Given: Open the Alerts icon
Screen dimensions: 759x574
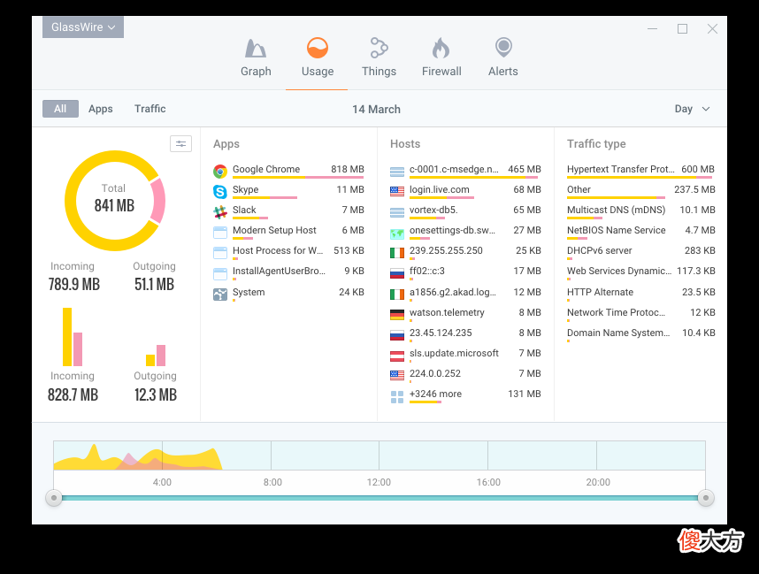Looking at the screenshot, I should pyautogui.click(x=503, y=48).
